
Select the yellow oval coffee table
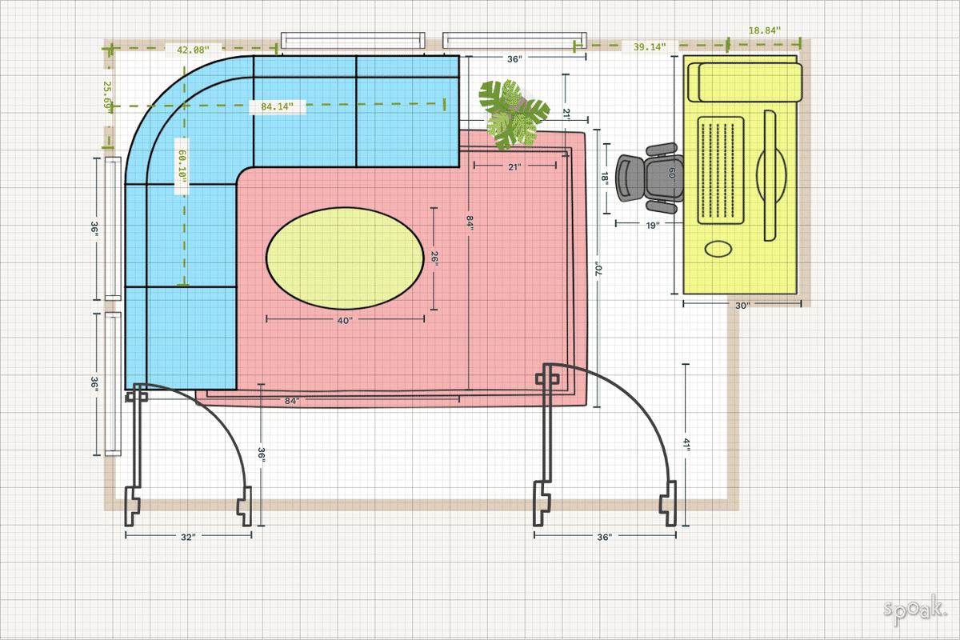(x=345, y=258)
